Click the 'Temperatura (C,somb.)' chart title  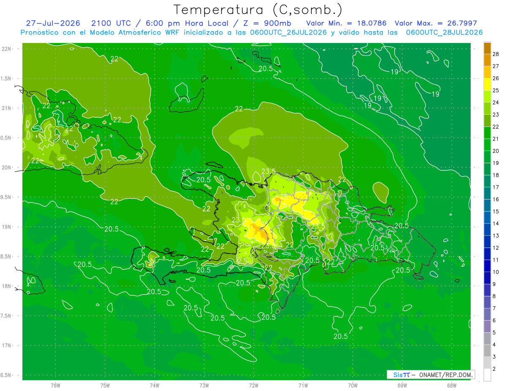[x=258, y=10]
